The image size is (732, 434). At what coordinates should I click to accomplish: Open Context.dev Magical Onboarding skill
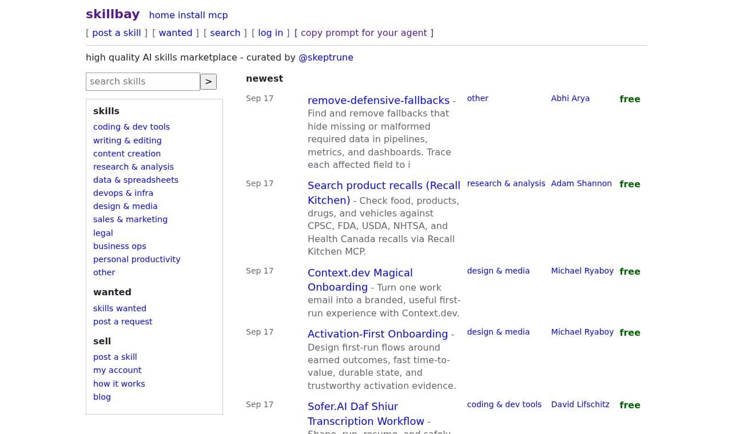[x=360, y=280]
